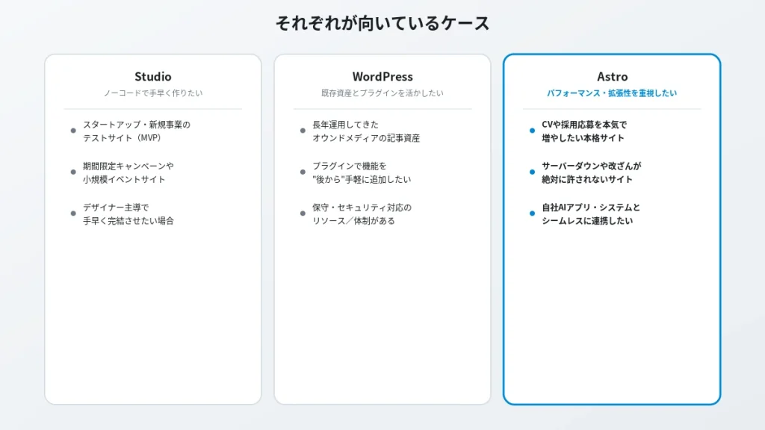Click bullet dot beside スタートアップ・新規事業の

[73, 131]
